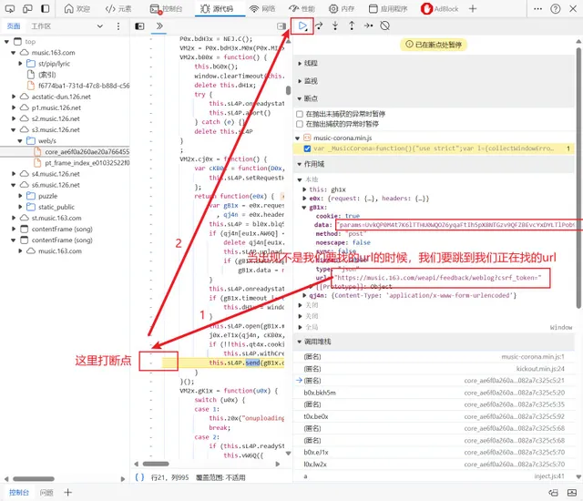The width and height of the screenshot is (583, 501).
Task: Open navigator pane three-dot menu
Action: point(118,26)
